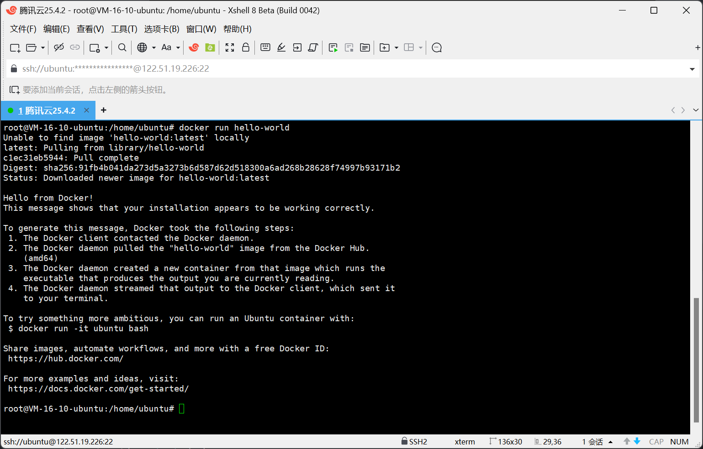703x449 pixels.
Task: Click the Find magnifier icon
Action: [122, 47]
